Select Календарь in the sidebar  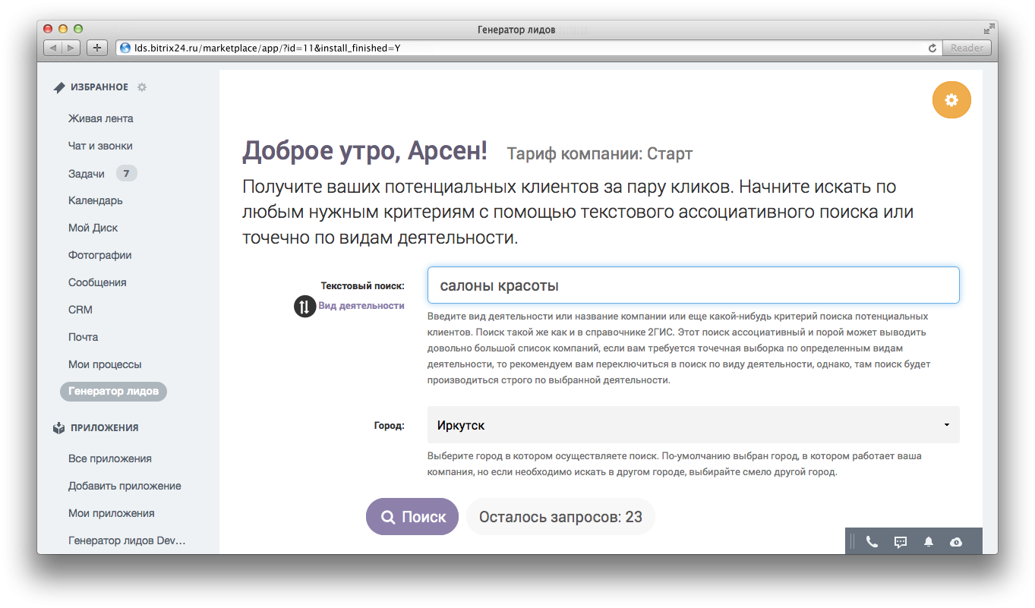95,200
